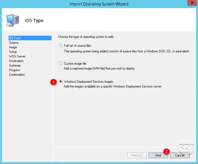This screenshot has width=198, height=164.
Task: Select the Progress step in sidebar
Action: click(x=15, y=70)
